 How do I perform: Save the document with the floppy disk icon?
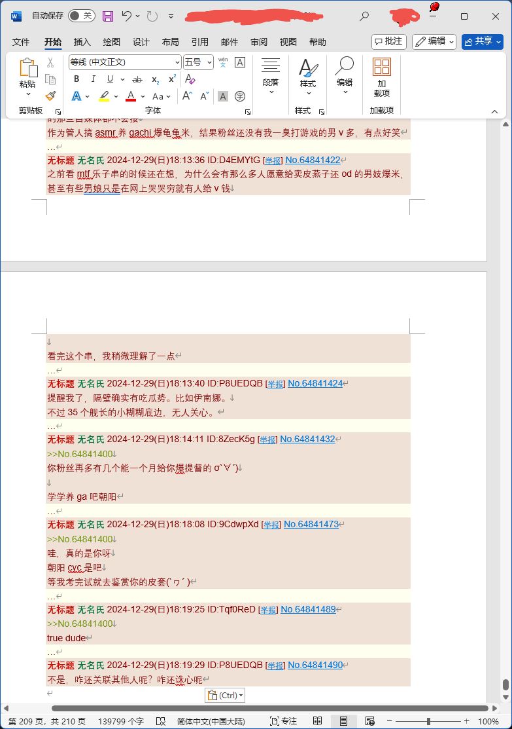point(108,16)
